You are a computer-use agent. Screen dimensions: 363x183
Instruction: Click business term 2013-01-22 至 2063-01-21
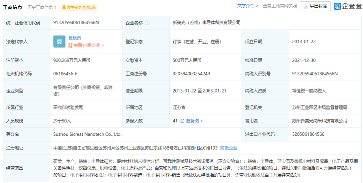tap(199, 91)
